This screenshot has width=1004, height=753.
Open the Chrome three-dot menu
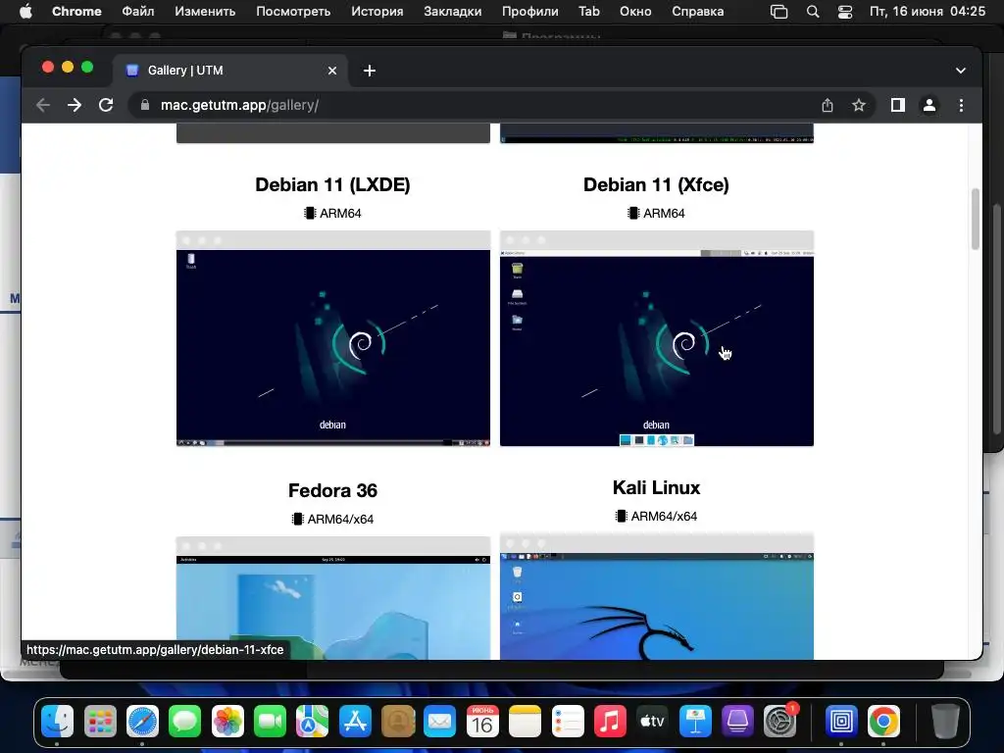pos(961,105)
